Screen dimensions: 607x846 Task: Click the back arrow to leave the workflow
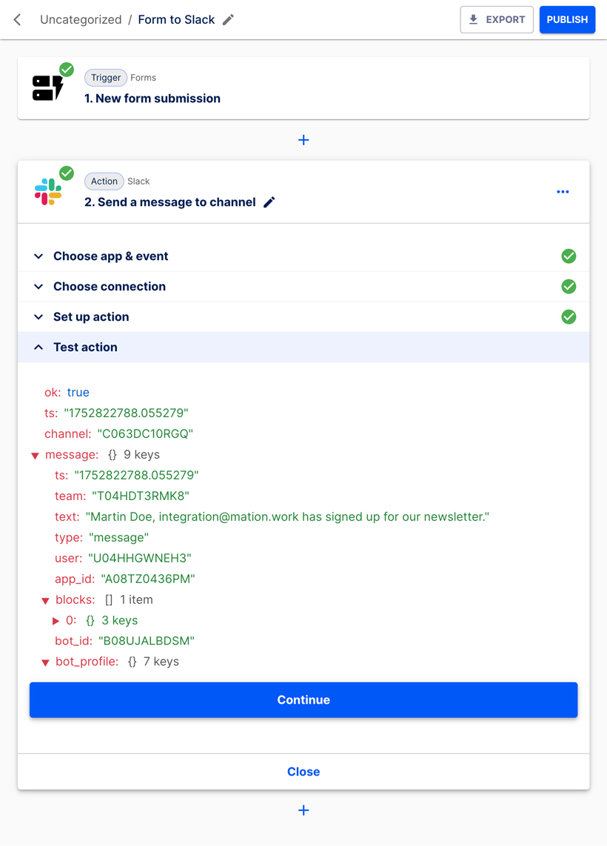click(x=16, y=19)
